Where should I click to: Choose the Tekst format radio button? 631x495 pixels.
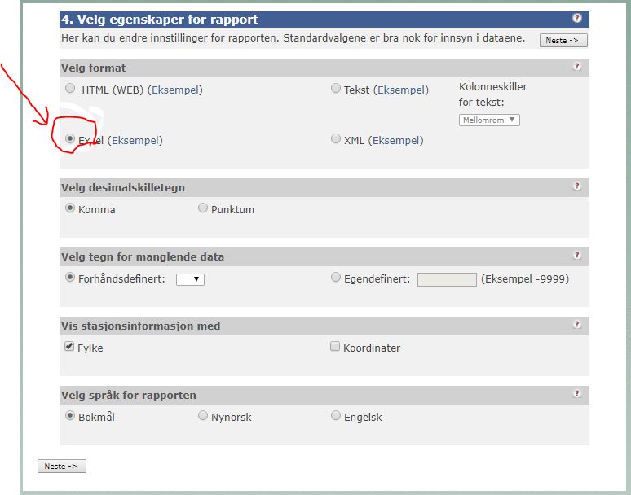336,88
